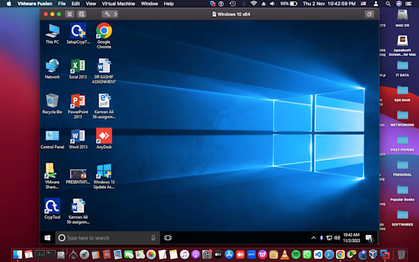This screenshot has width=419, height=262.
Task: Open the Virtual Machine menu
Action: (x=118, y=4)
